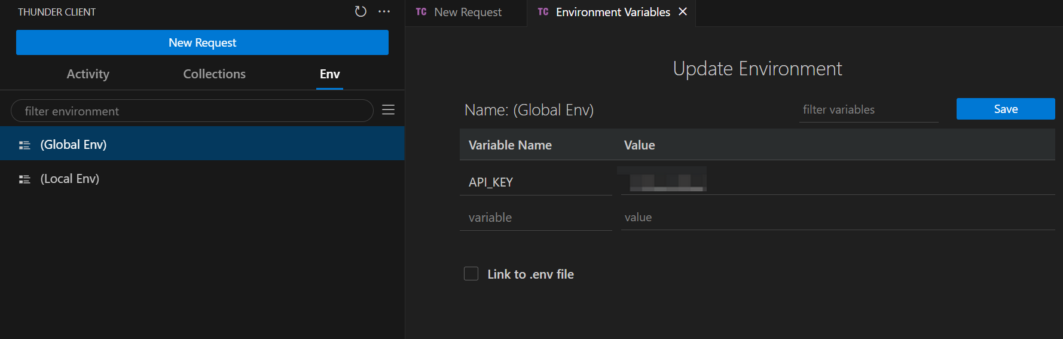The width and height of the screenshot is (1063, 339).
Task: Click TC icon on New Request tab
Action: click(421, 12)
